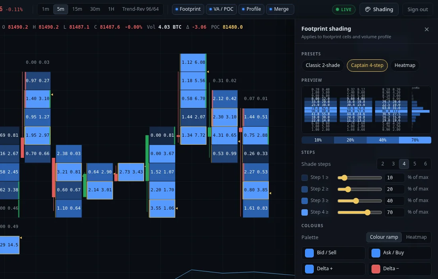Click footprint cell 1.95 2.97
The height and width of the screenshot is (279, 438).
[37, 135]
